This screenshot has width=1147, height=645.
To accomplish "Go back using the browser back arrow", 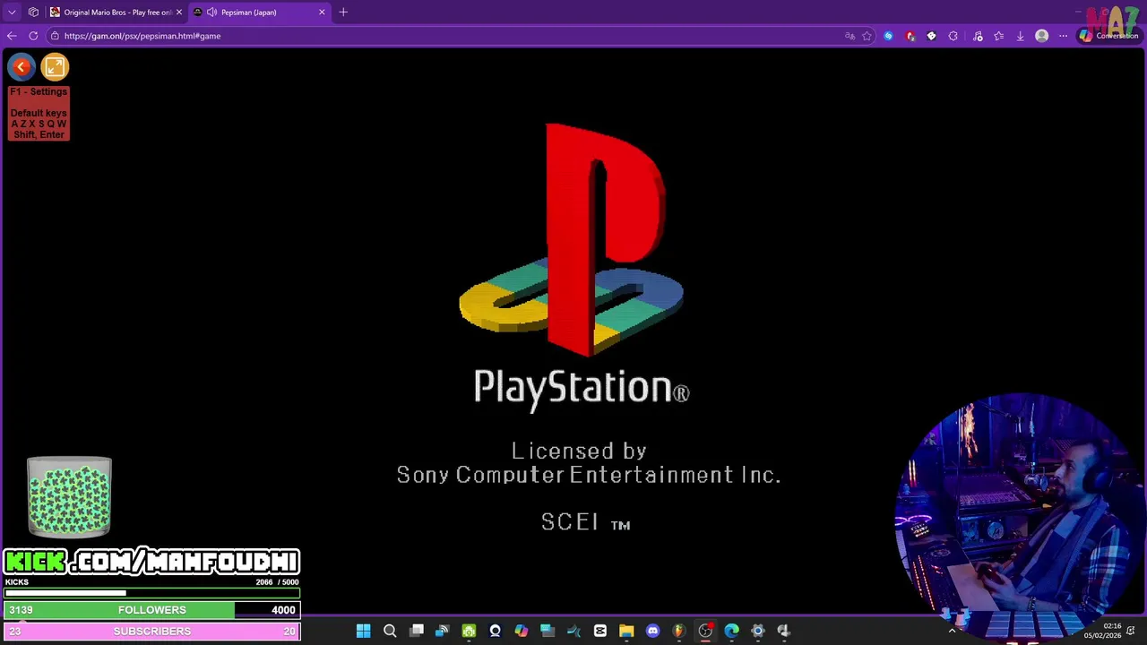I will pyautogui.click(x=11, y=36).
